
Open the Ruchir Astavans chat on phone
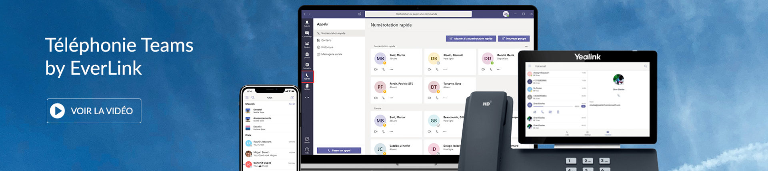270,143
